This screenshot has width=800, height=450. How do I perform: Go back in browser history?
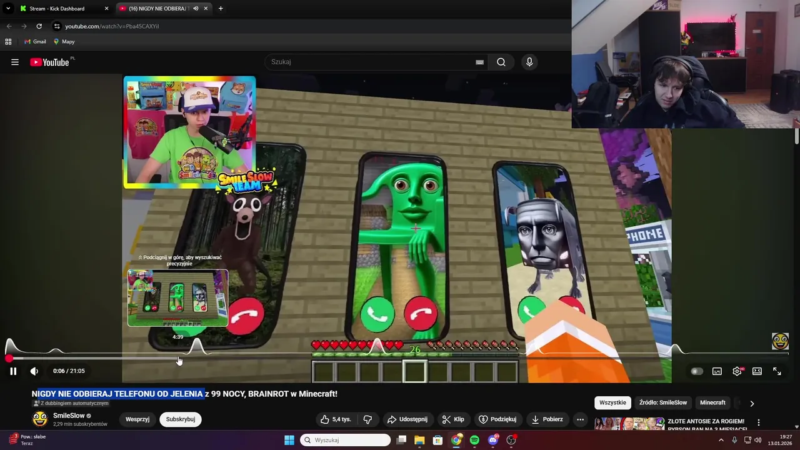tap(9, 26)
